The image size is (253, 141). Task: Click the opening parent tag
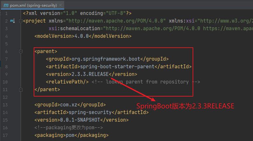(46, 51)
